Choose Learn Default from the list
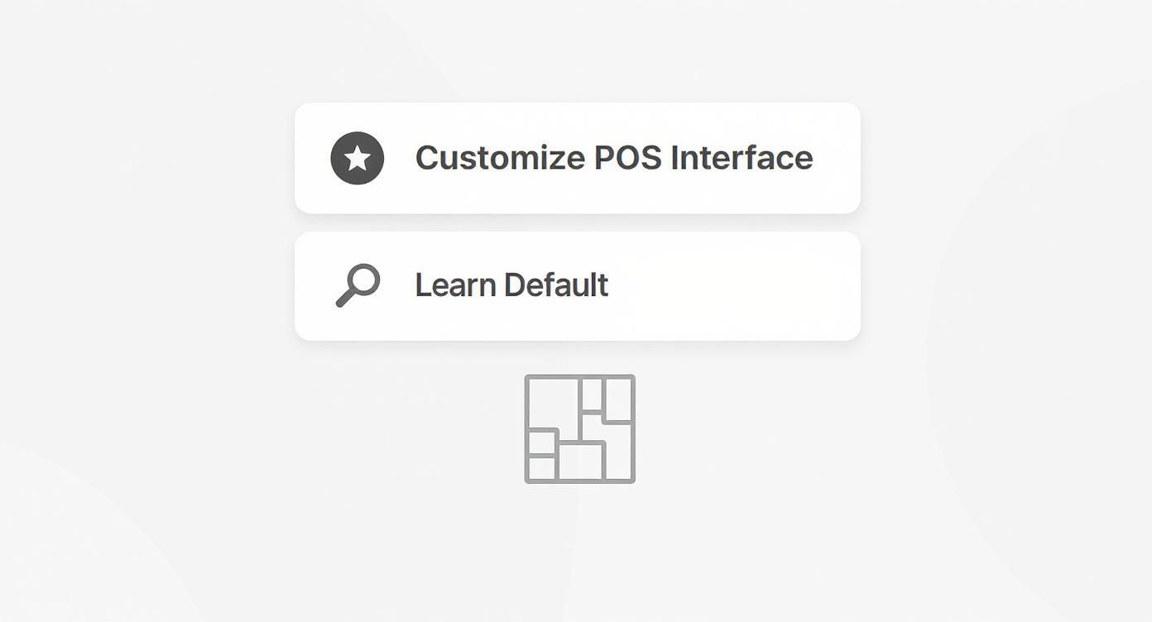The height and width of the screenshot is (622, 1152). [577, 285]
